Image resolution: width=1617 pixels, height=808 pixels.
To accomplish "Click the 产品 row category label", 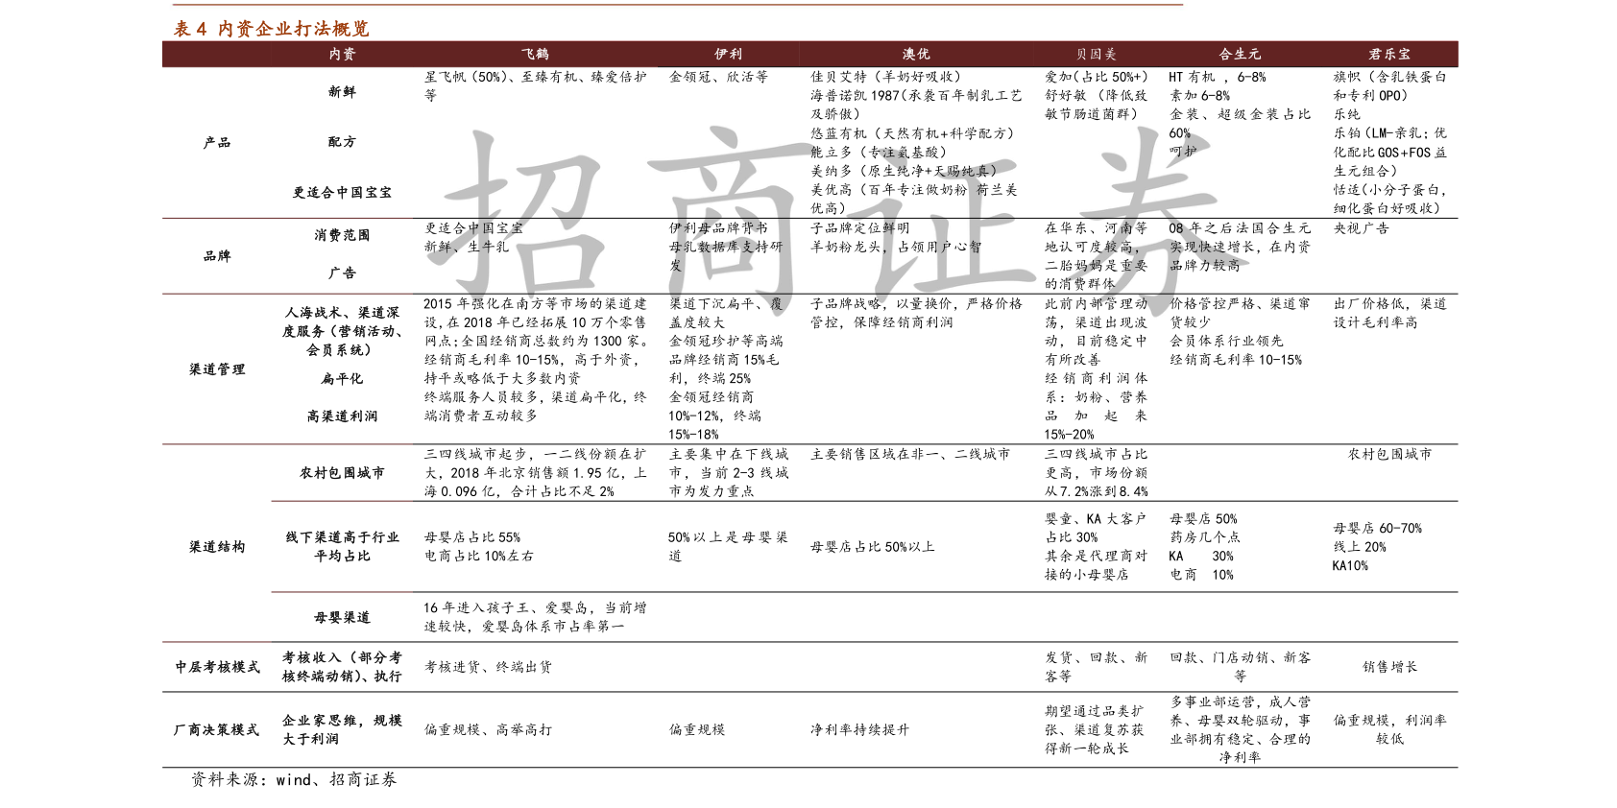I will [x=217, y=142].
